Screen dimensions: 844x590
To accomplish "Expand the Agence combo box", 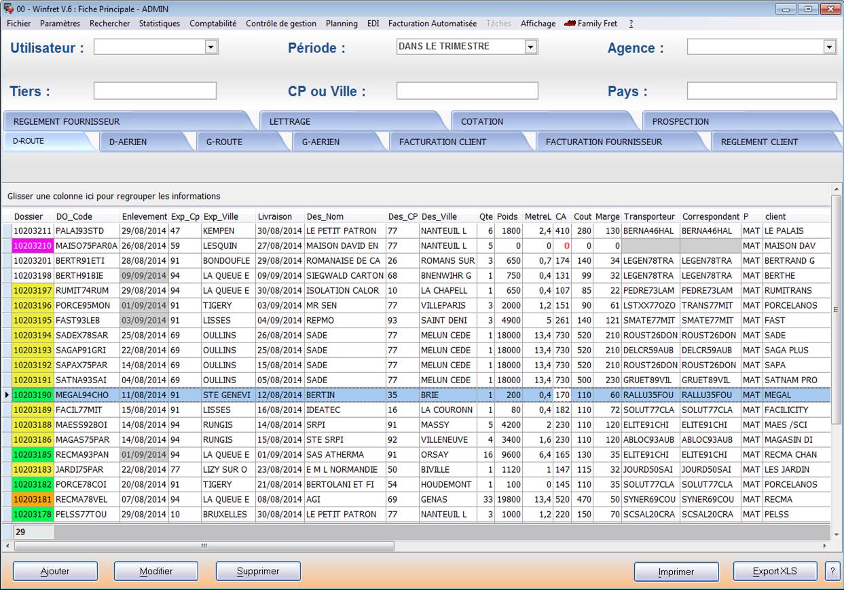I will 829,47.
